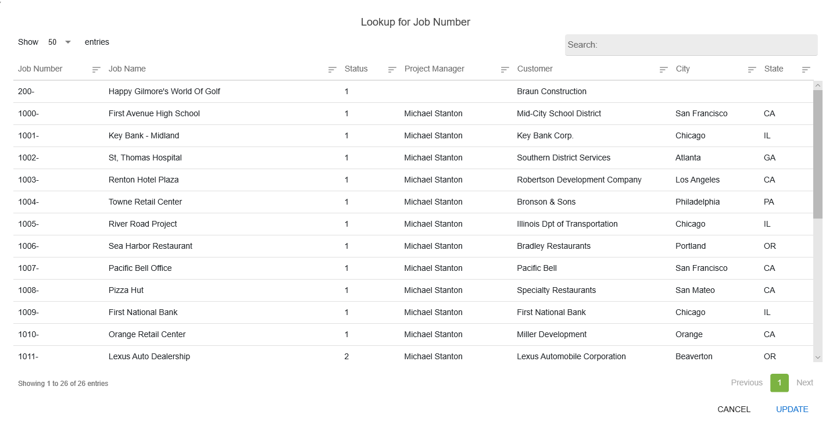Click the PA state cell
833x422 pixels.
point(769,202)
